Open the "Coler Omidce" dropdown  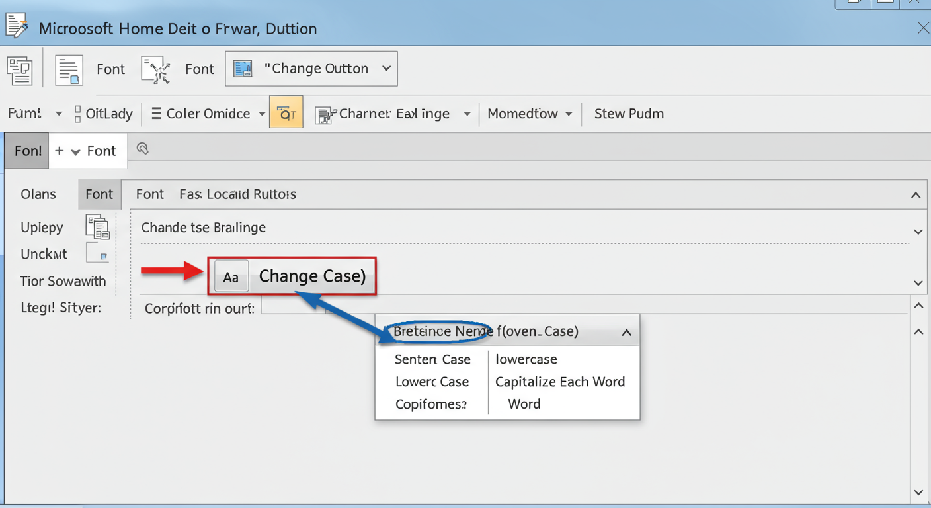point(206,113)
